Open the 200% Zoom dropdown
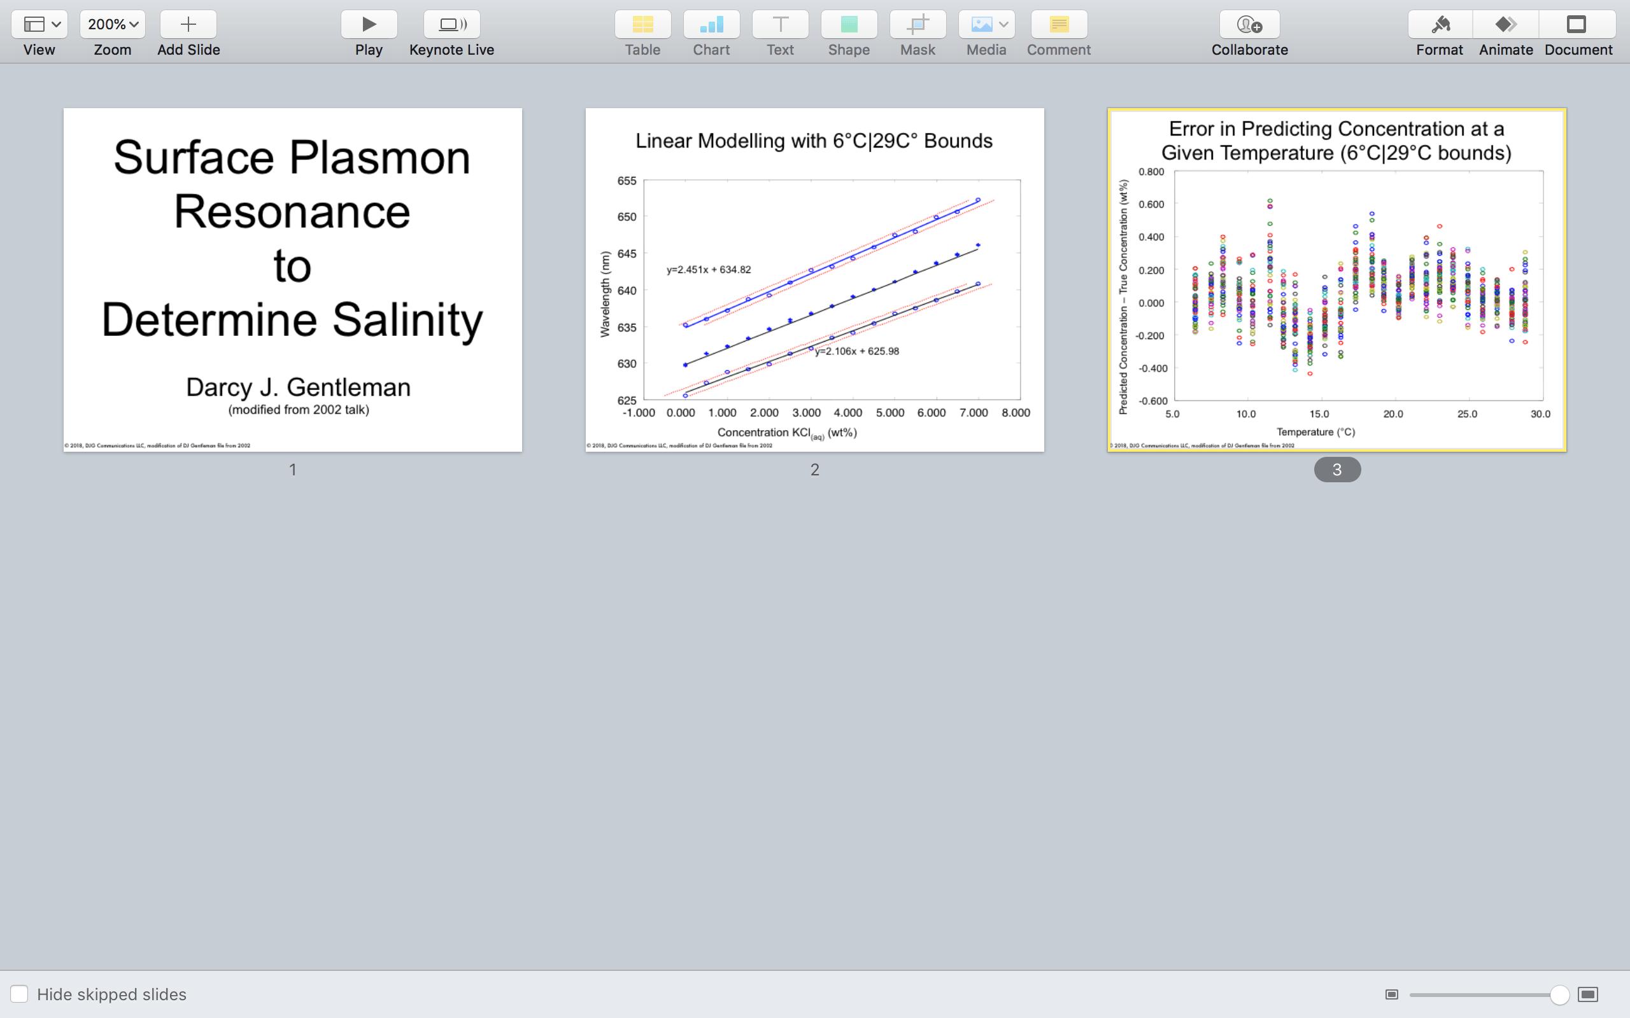The height and width of the screenshot is (1018, 1630). 113,25
